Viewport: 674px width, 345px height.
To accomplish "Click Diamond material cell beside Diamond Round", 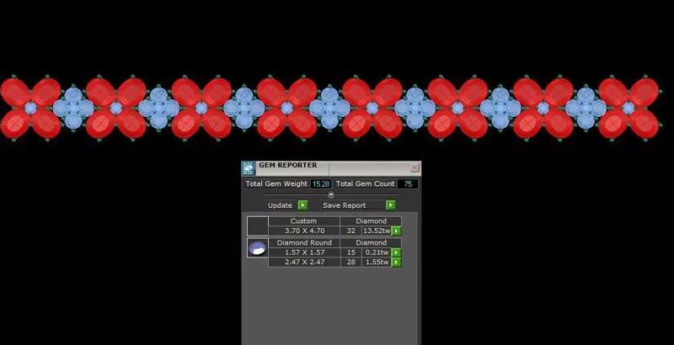I will click(371, 242).
